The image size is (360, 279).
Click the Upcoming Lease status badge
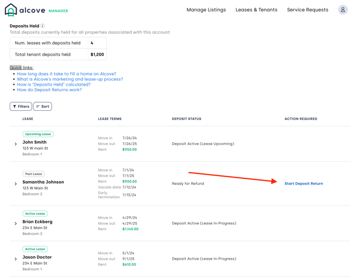coord(38,134)
